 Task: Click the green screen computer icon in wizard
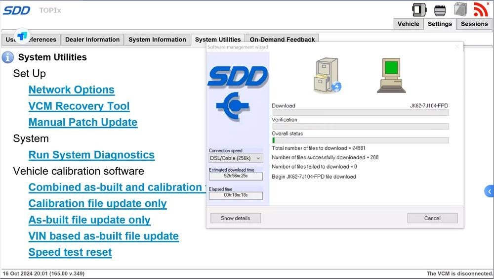[x=391, y=75]
